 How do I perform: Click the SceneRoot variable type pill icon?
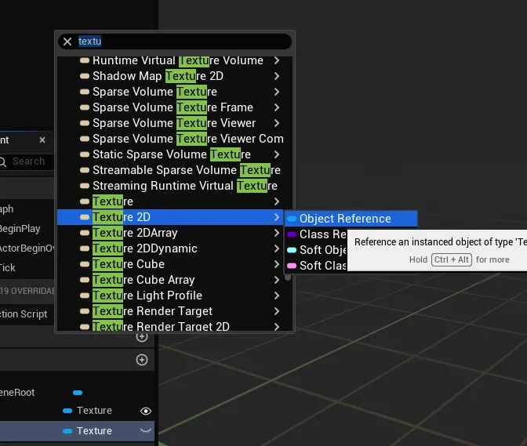click(x=78, y=392)
